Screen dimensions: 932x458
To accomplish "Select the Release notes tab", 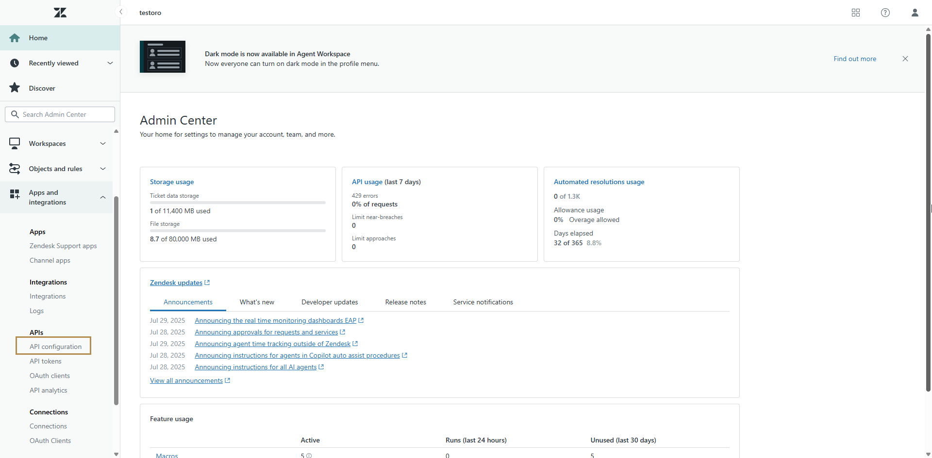I will (405, 302).
